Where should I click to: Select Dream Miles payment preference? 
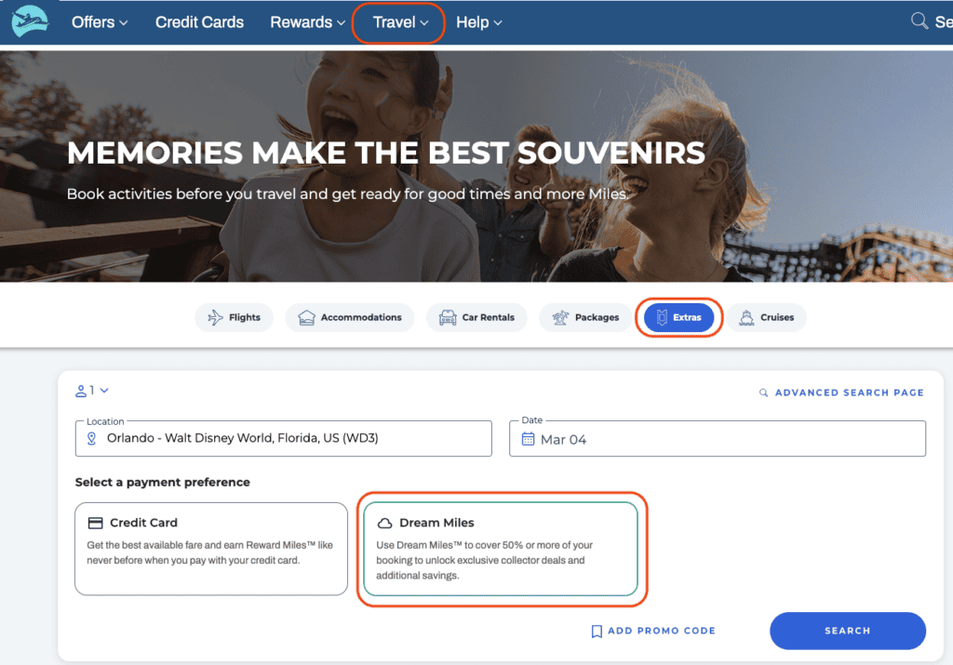(x=501, y=549)
